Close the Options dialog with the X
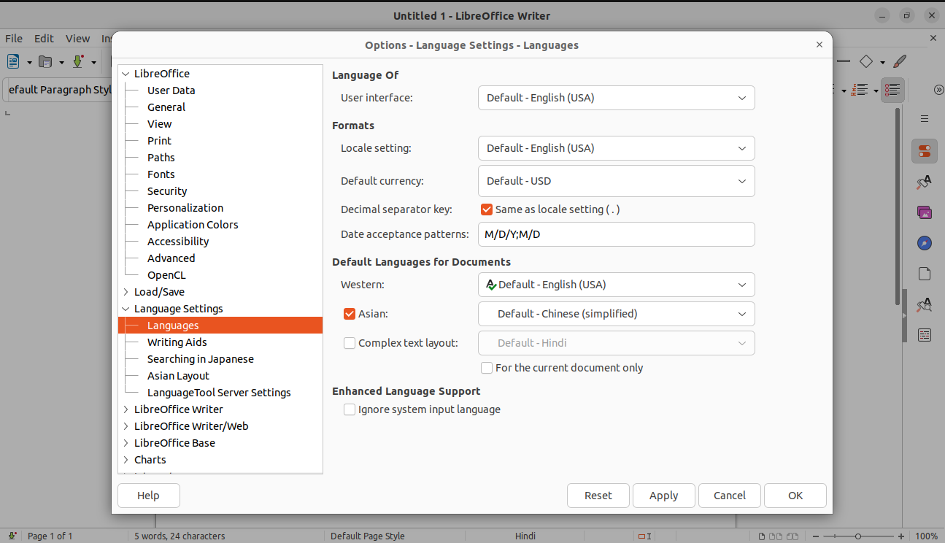 pyautogui.click(x=819, y=45)
